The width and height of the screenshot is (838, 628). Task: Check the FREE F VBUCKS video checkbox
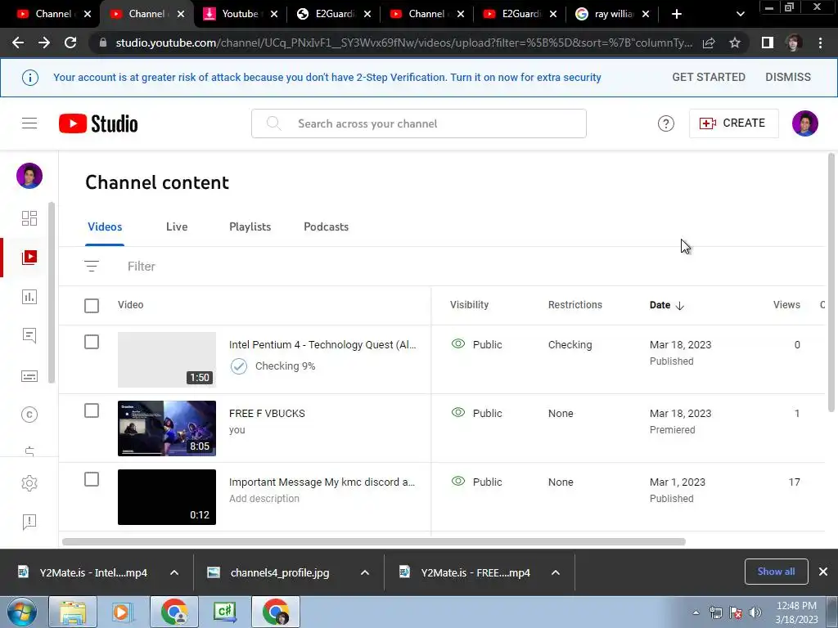tap(92, 410)
